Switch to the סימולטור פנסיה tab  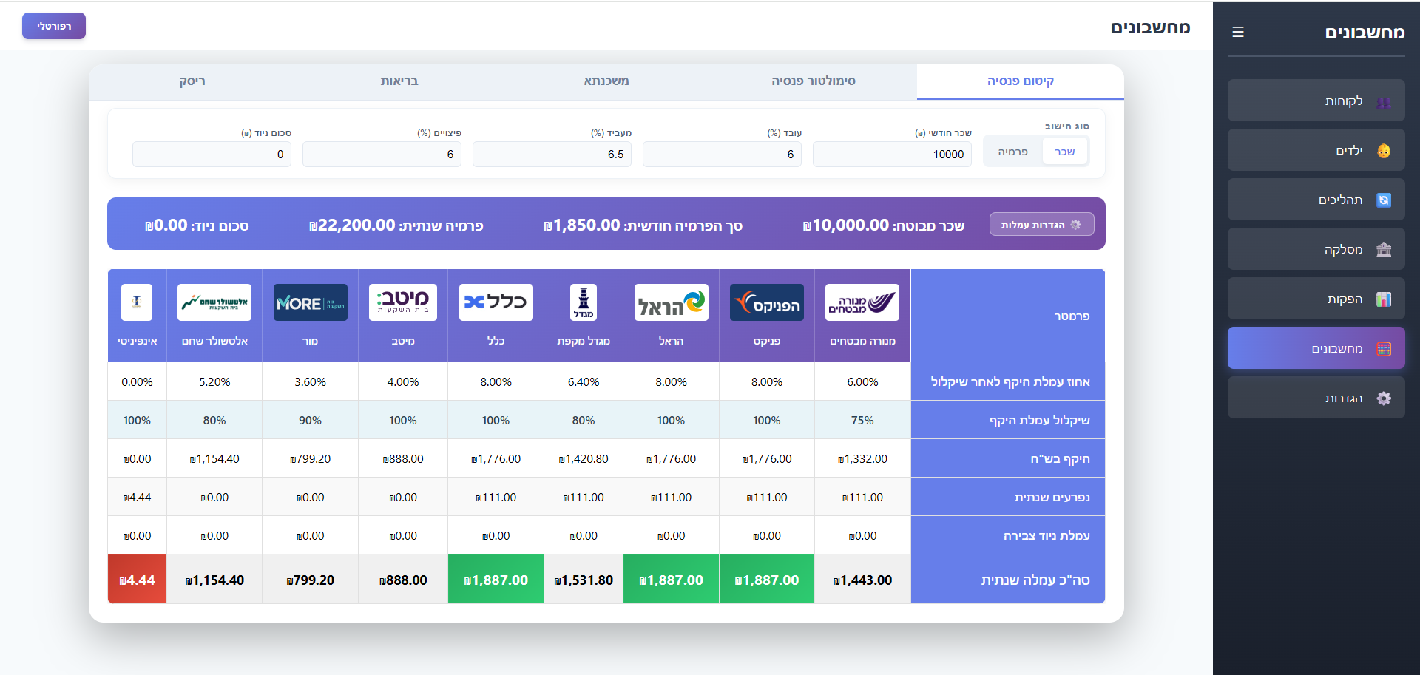(x=814, y=81)
